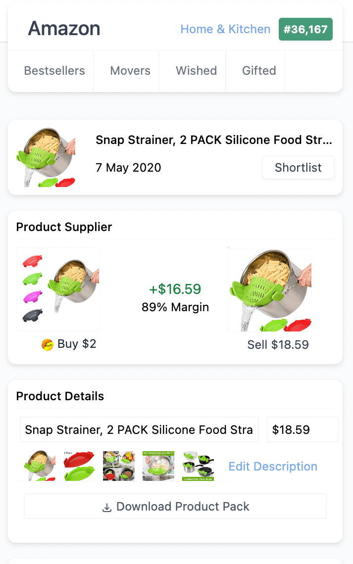Open the Home & Kitchen category link

click(x=225, y=29)
